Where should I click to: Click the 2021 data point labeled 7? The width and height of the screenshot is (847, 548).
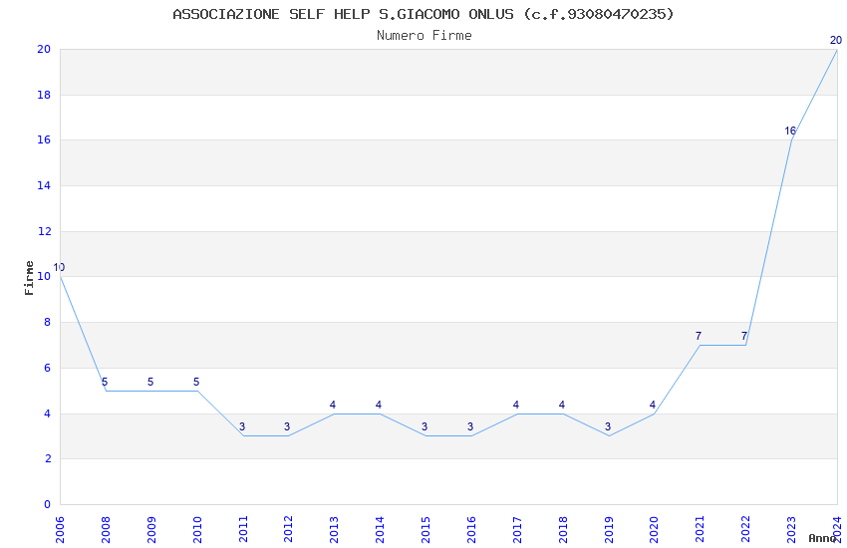click(700, 345)
